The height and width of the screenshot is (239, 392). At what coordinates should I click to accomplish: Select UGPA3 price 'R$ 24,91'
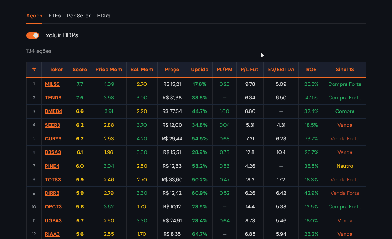pyautogui.click(x=172, y=221)
